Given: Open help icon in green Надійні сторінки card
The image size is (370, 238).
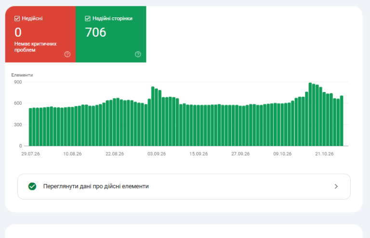Looking at the screenshot, I should tap(138, 54).
